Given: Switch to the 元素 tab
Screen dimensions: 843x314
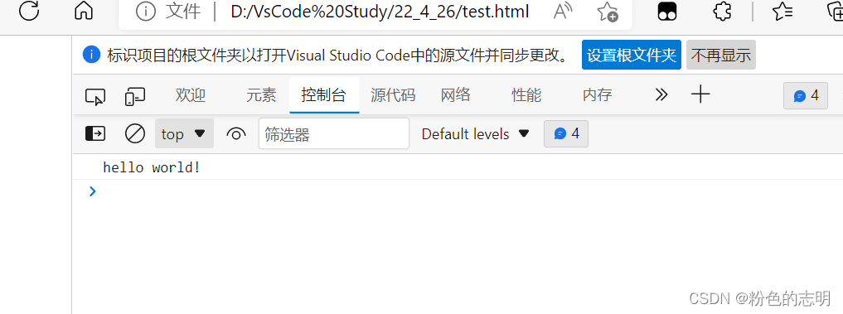Looking at the screenshot, I should (x=261, y=95).
